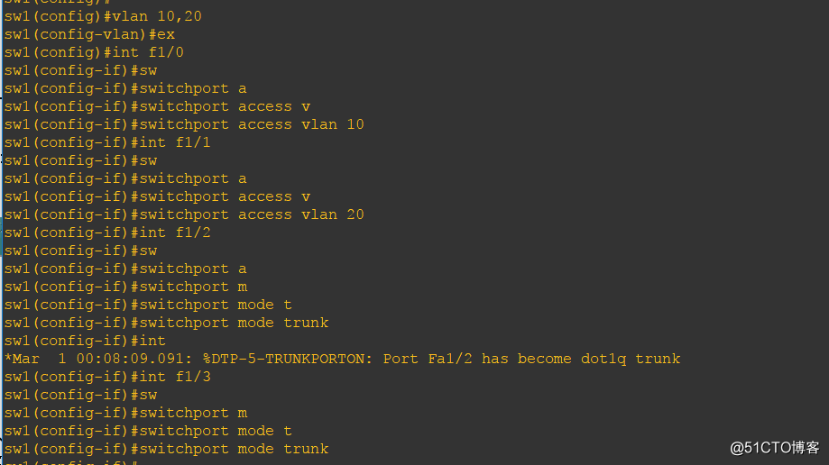Click the 'switchport access vlan 10' line
The image size is (829, 465).
coord(184,124)
